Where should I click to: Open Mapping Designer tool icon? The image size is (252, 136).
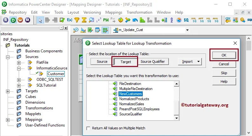click(105, 30)
